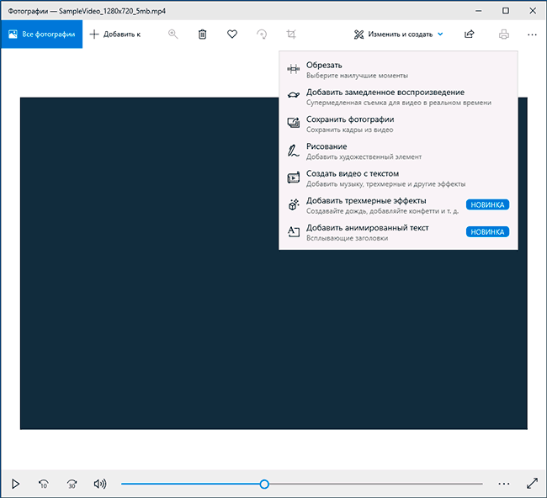This screenshot has height=498, width=547.
Task: Click the volume speaker icon
Action: [x=100, y=484]
